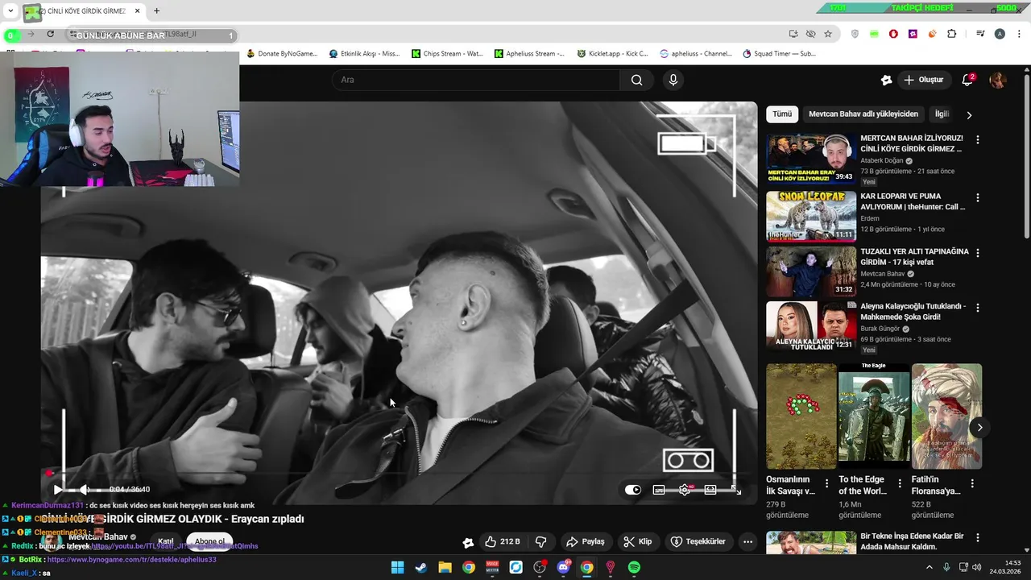
Task: Reload the page with the refresh icon
Action: click(x=50, y=34)
